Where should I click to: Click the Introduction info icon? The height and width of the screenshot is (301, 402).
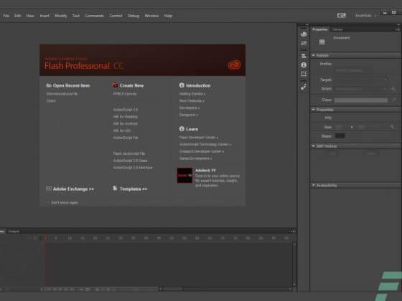[x=182, y=85]
